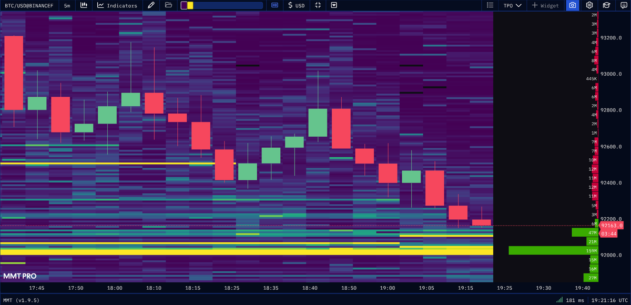Click the 181 ms latency indicator

[575, 300]
